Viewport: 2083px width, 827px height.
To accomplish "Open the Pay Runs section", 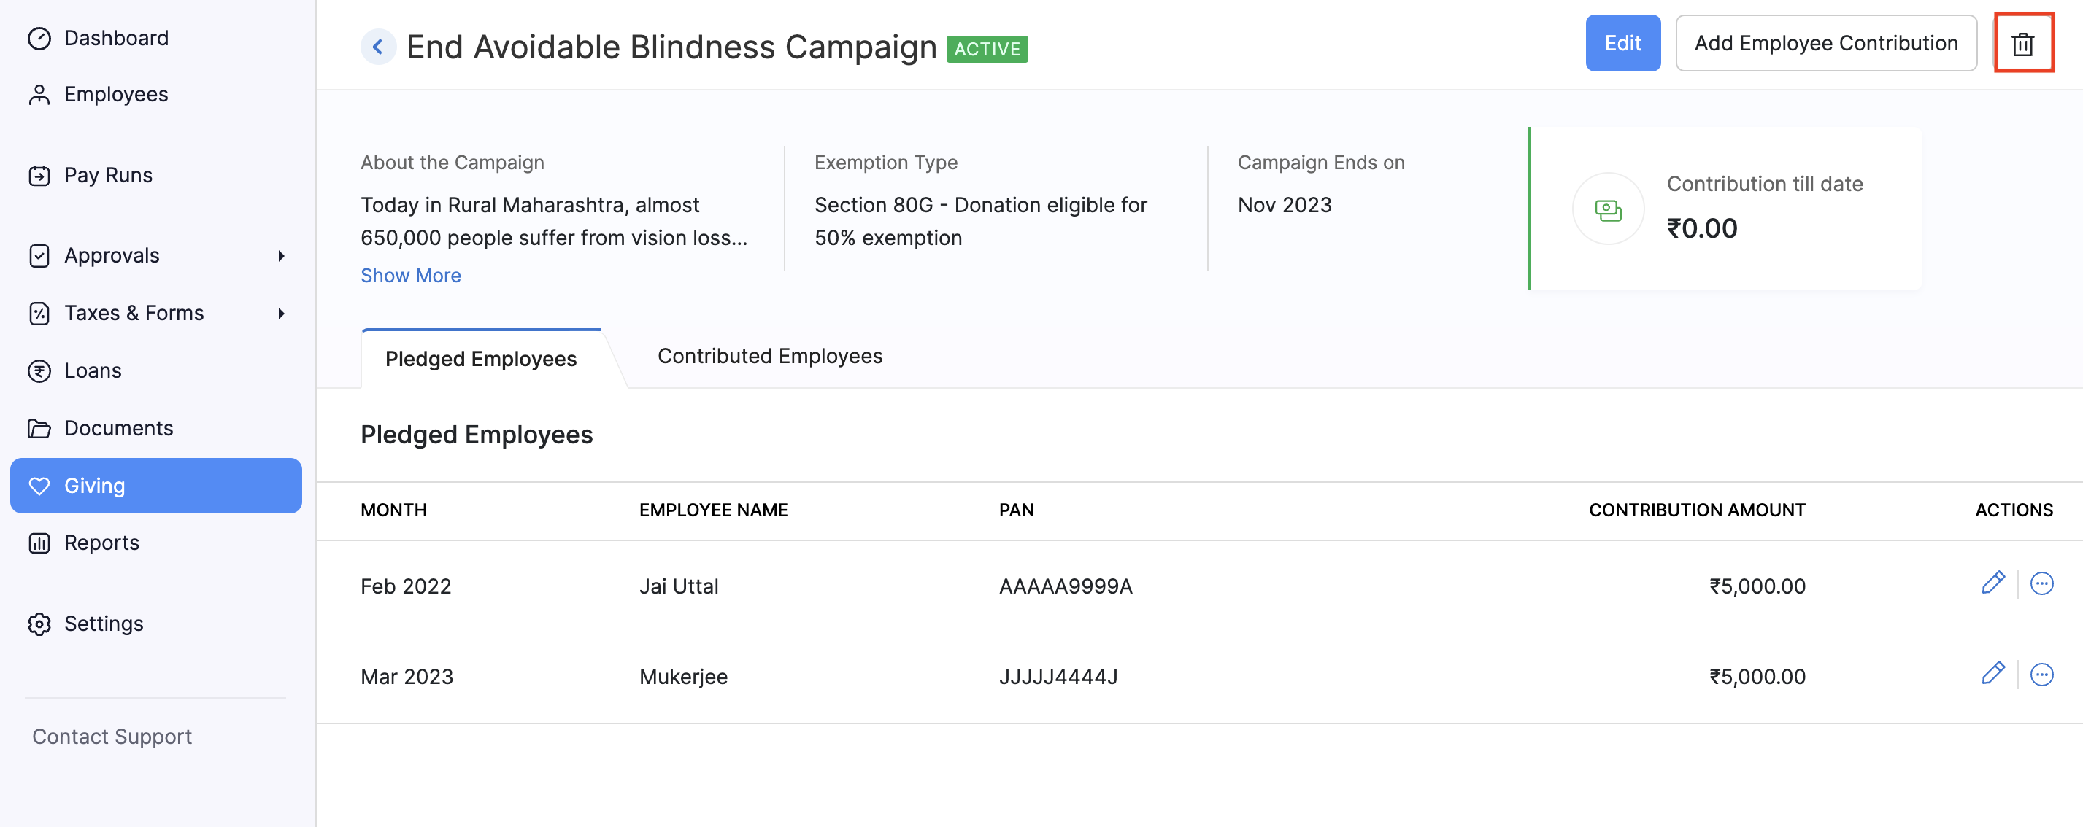I will click(107, 175).
